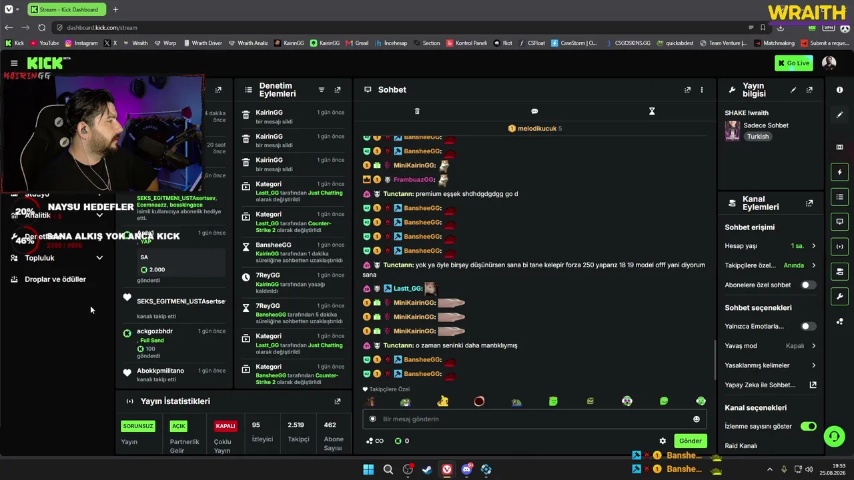Click the Go Live button
This screenshot has width=854, height=480.
[x=794, y=63]
